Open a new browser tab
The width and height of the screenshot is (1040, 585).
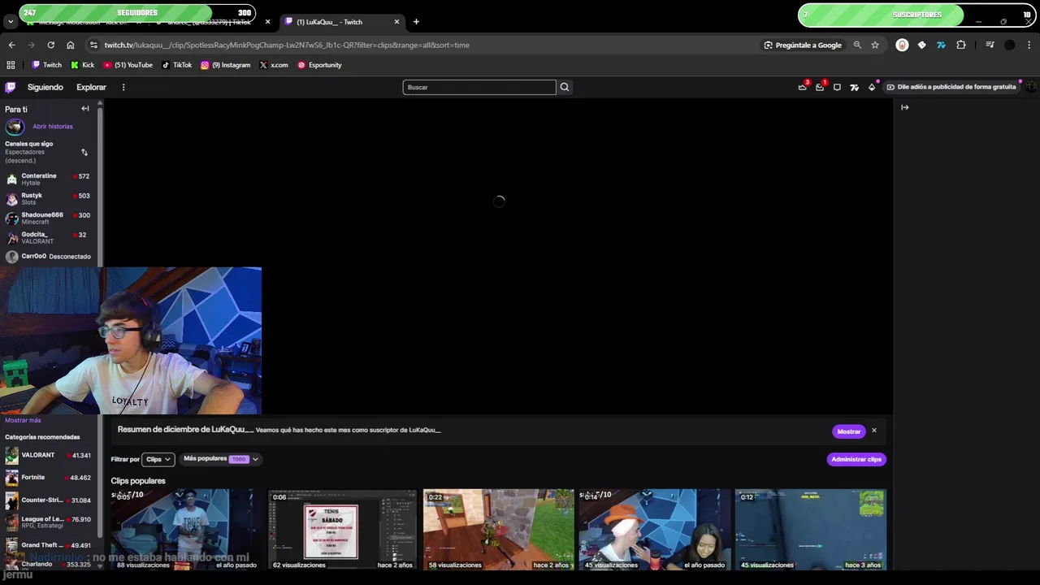pos(416,22)
